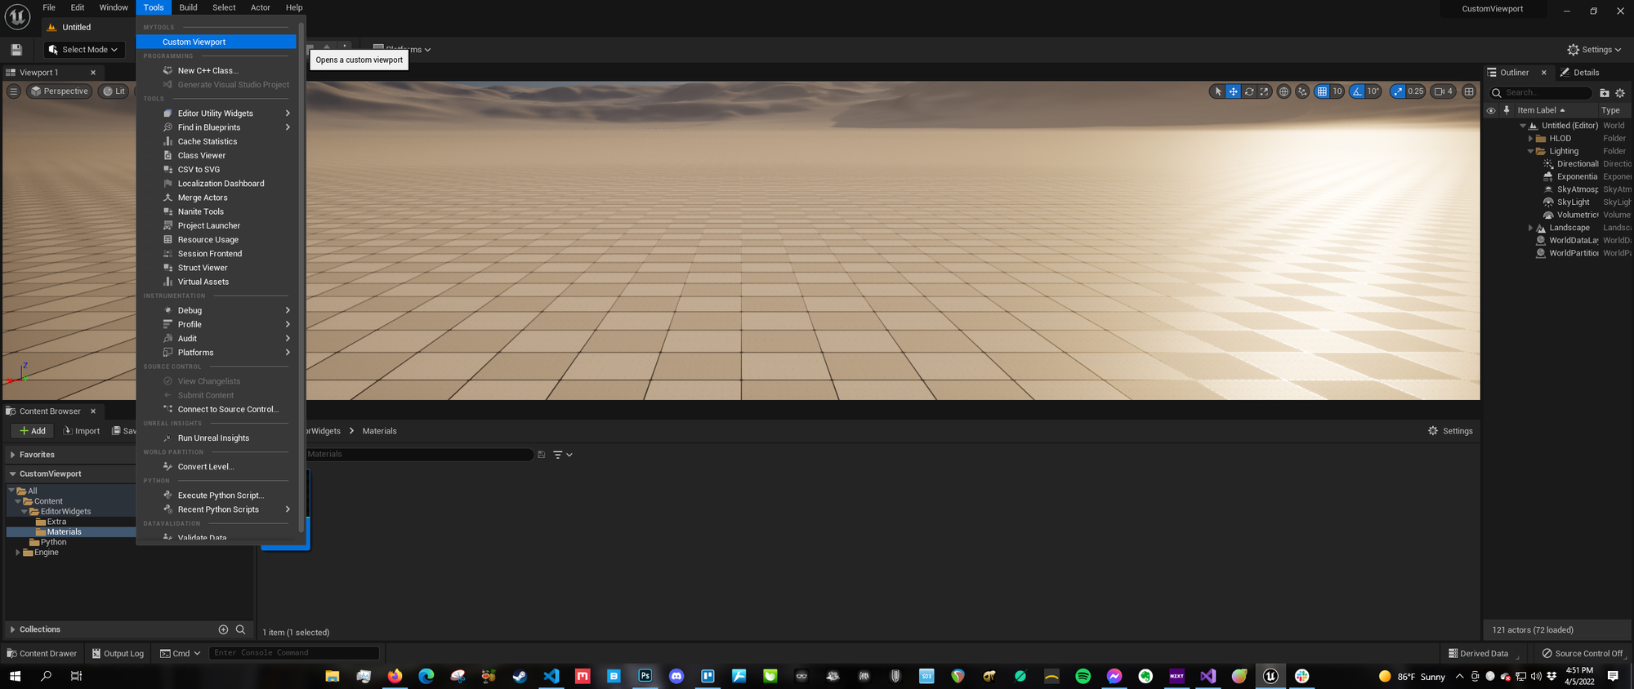Click the Import button in Content Browser
Viewport: 1634px width, 689px height.
pos(81,431)
